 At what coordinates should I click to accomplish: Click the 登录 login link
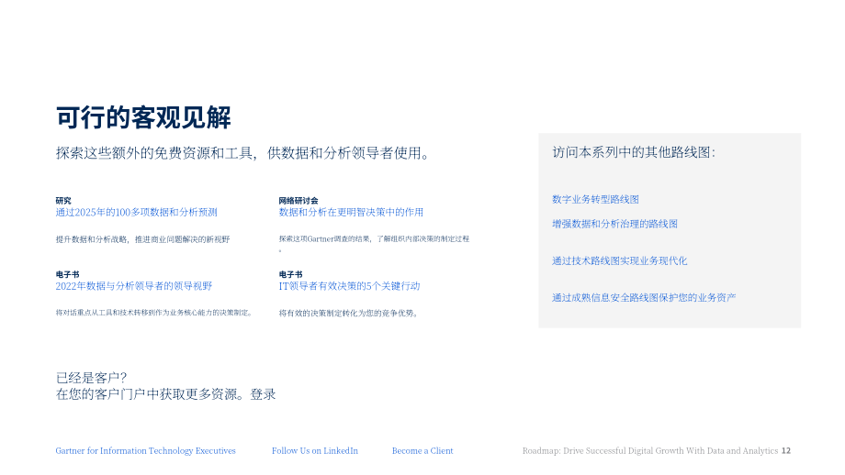click(x=263, y=394)
